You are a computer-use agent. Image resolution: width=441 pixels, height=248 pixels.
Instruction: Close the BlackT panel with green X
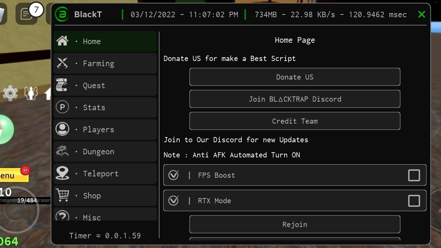[x=421, y=14]
